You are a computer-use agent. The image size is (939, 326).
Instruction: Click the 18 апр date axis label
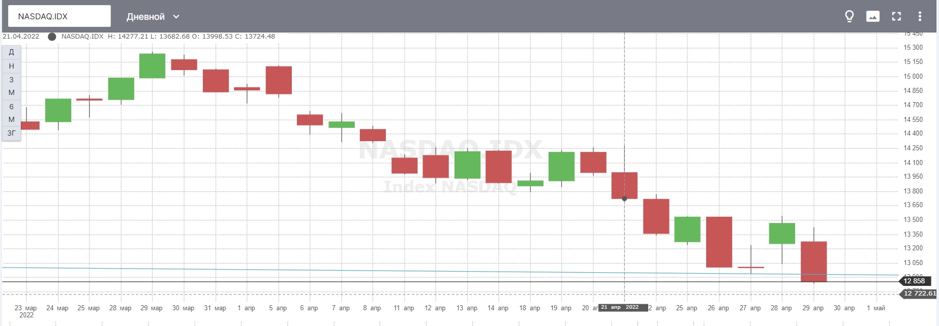click(530, 308)
